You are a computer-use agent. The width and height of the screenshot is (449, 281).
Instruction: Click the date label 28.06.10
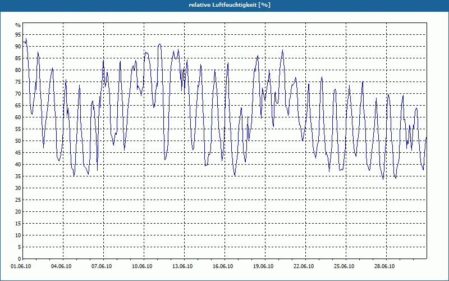384,266
